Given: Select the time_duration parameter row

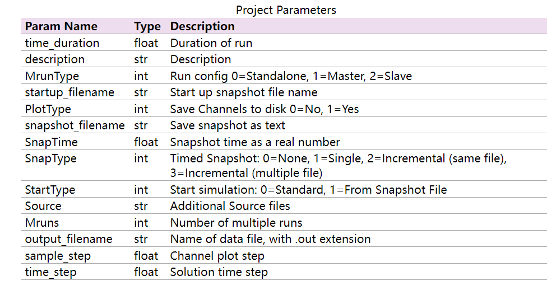Looking at the screenshot, I should (x=62, y=43).
